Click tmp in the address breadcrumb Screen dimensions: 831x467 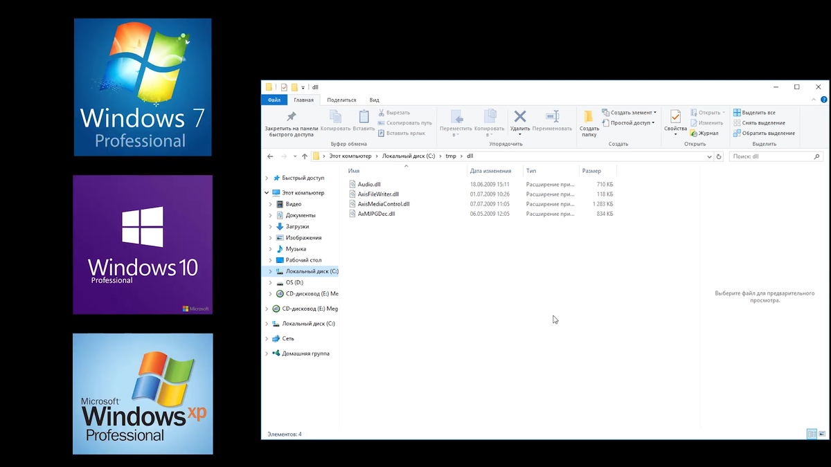coord(451,156)
